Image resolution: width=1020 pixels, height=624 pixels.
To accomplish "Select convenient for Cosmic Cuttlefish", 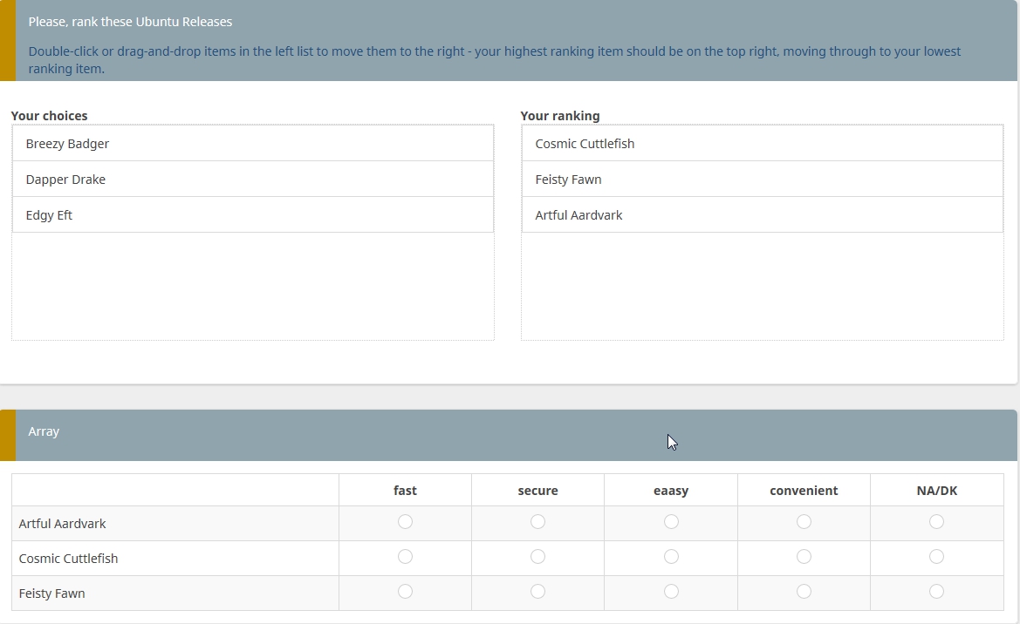I will pos(804,557).
